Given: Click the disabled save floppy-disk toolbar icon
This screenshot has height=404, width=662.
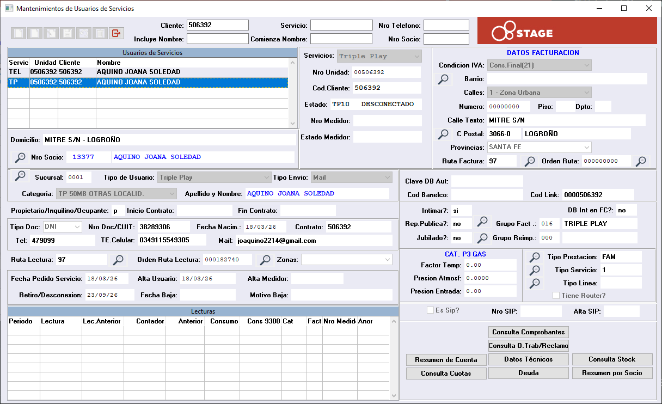Looking at the screenshot, I should pyautogui.click(x=67, y=33).
